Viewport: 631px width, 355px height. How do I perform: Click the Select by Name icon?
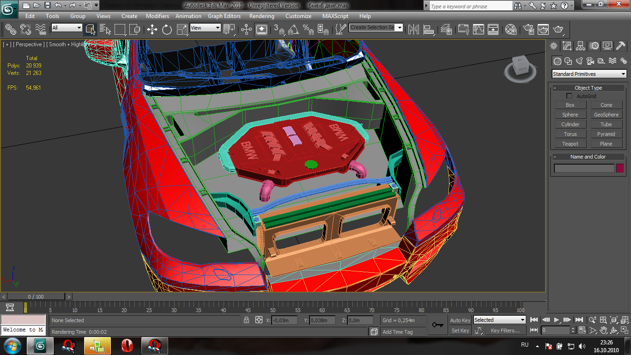click(x=105, y=30)
